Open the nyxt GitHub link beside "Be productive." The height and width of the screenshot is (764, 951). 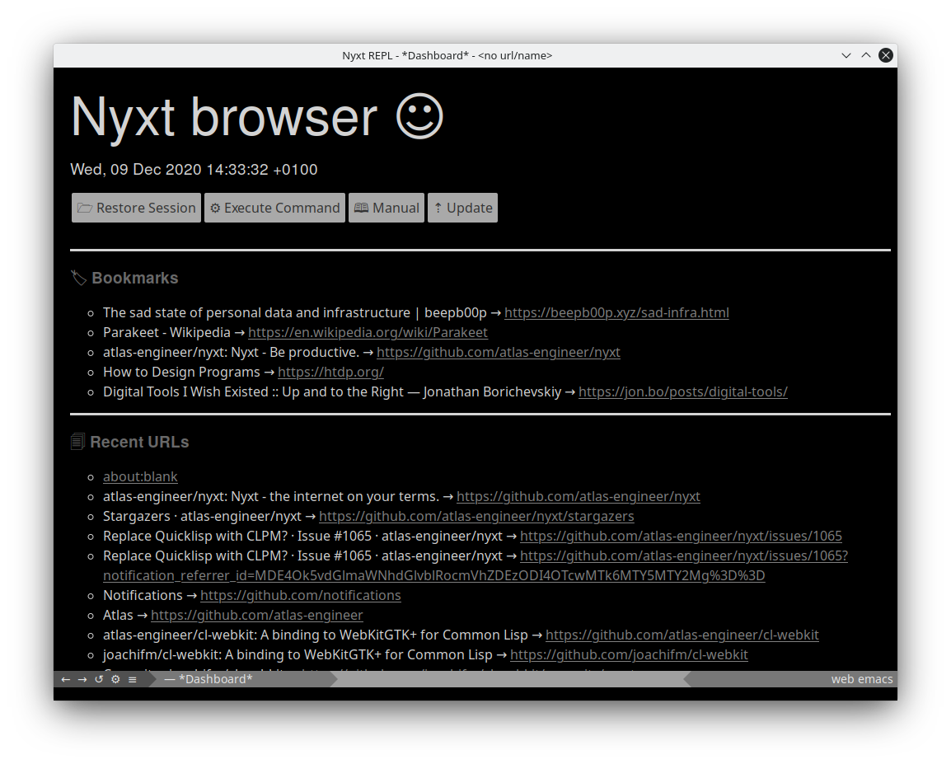click(498, 352)
